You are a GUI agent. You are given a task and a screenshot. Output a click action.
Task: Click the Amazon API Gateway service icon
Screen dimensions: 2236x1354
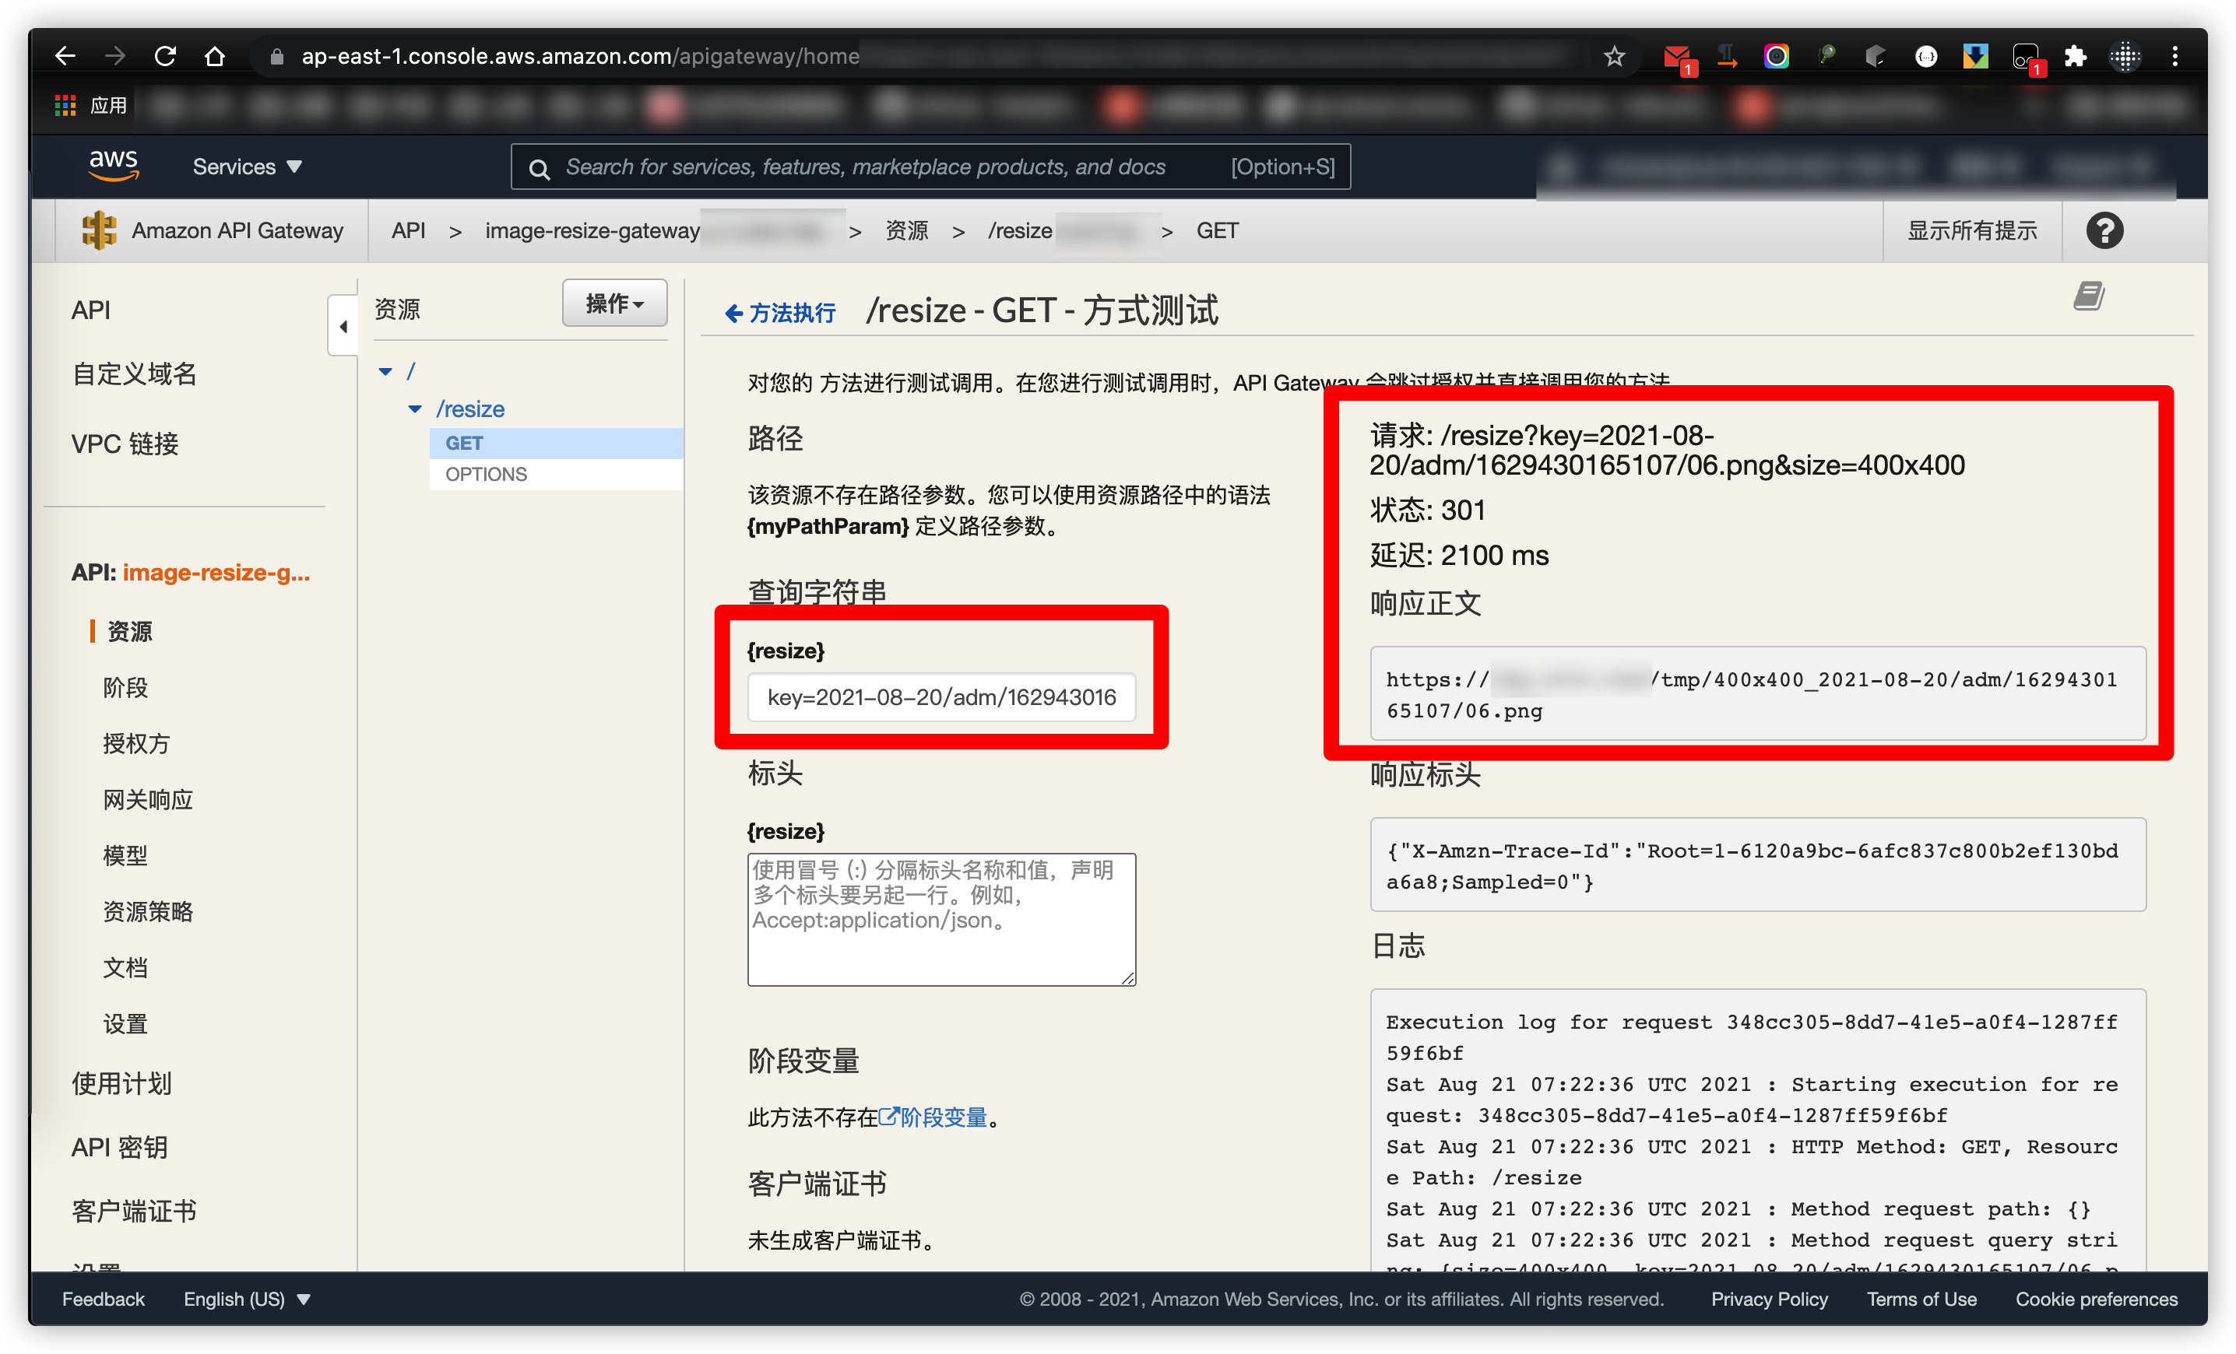point(99,230)
